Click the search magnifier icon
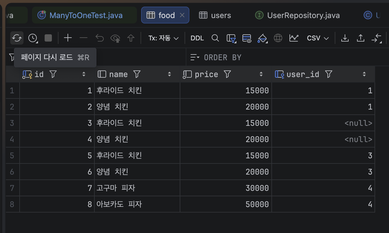 215,38
